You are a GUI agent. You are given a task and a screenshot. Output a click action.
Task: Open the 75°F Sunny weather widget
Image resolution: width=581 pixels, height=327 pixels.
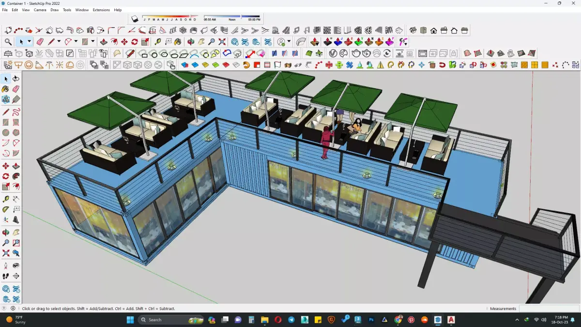click(15, 320)
